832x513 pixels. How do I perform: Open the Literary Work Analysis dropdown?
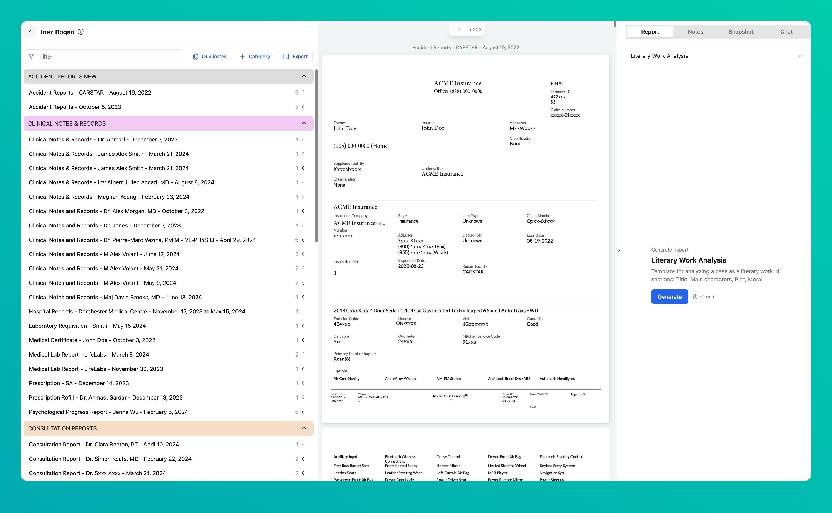716,56
